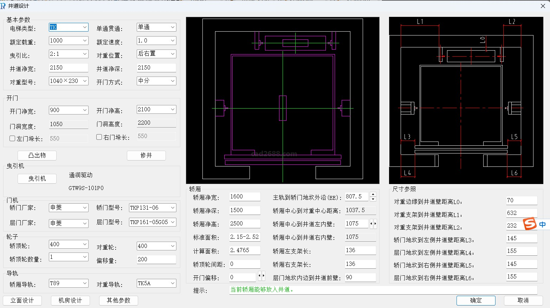550x308 pixels.
Task: Click the shaft plan preview drawing
Action: point(283,100)
